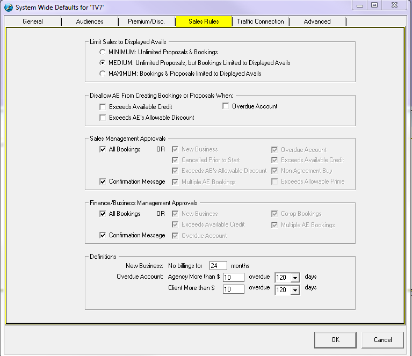Viewport: 412px width, 356px height.
Task: Open the Agency overdue days dropdown
Action: [x=294, y=278]
